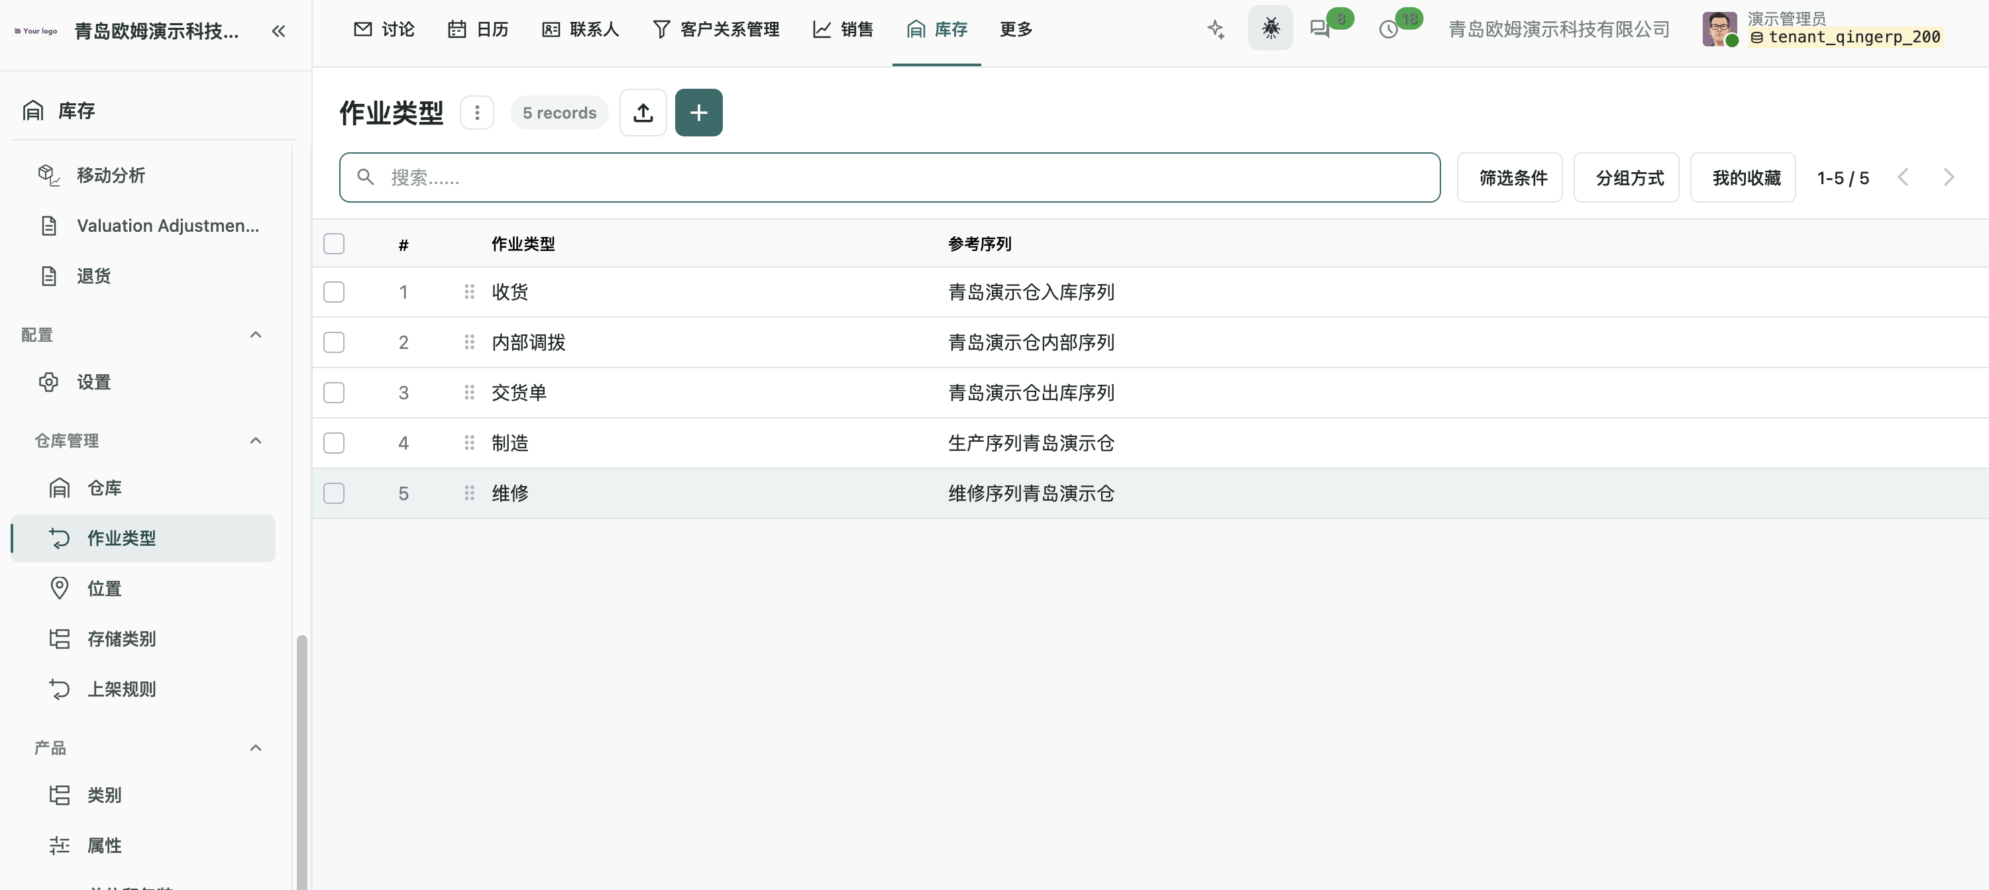Open the three-dot actions menu beside 作业类型

tap(476, 113)
